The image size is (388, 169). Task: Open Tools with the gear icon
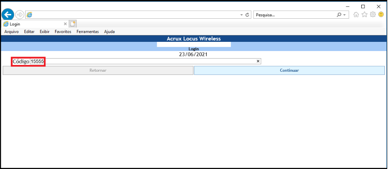click(373, 15)
